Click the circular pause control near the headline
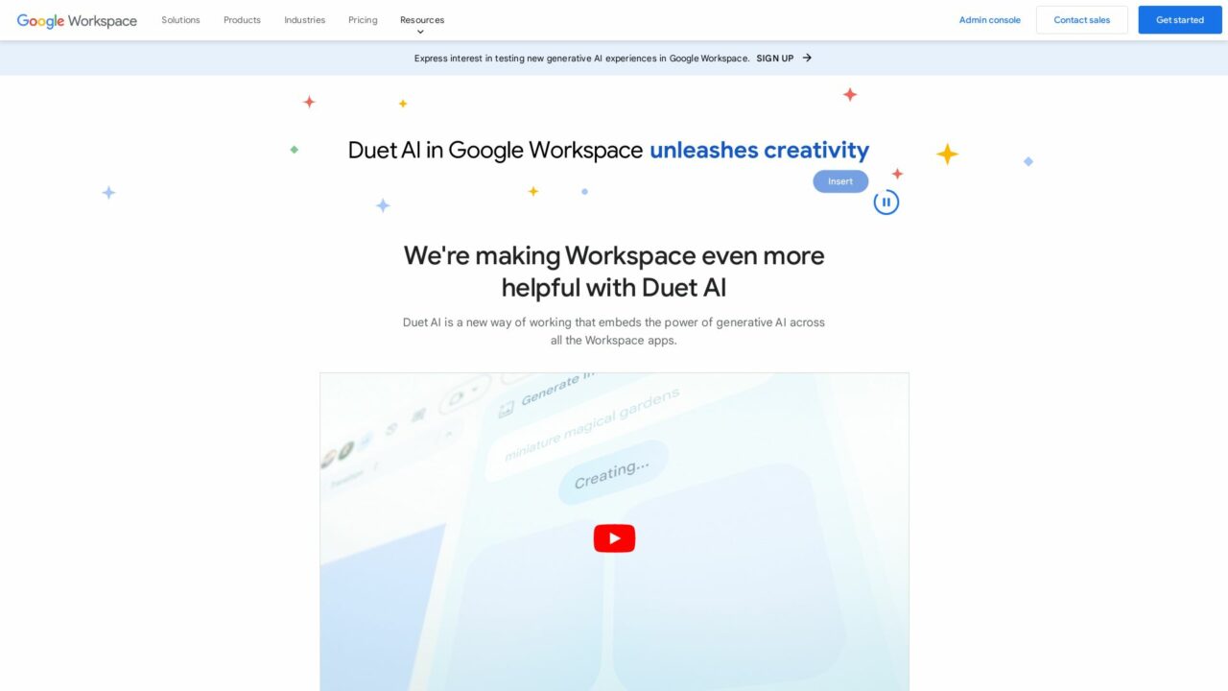1228x691 pixels. pyautogui.click(x=886, y=202)
